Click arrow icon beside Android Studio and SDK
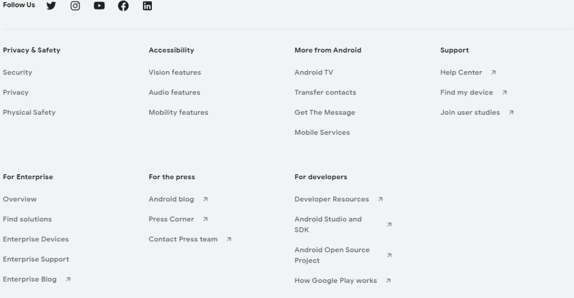Viewport: 574px width, 298px height. click(390, 225)
